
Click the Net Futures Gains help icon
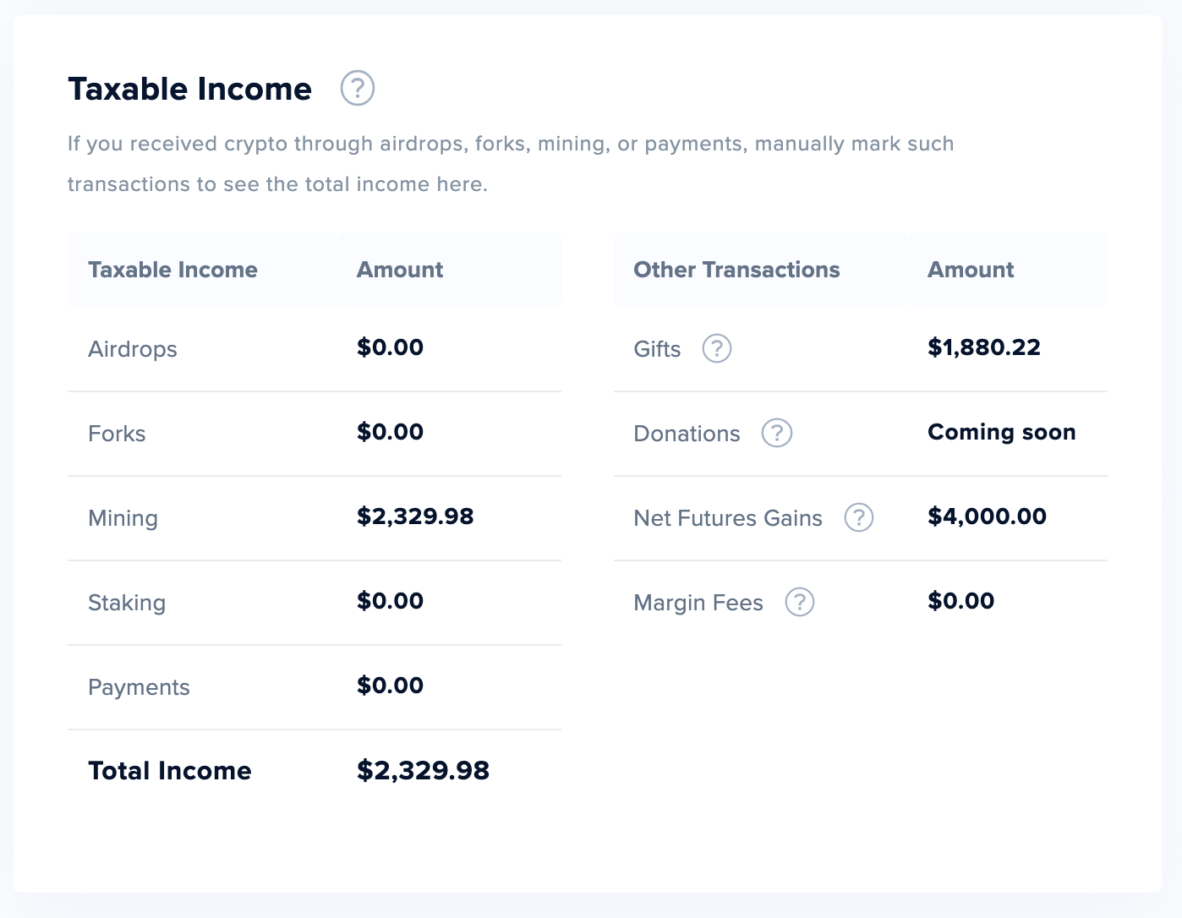click(859, 517)
